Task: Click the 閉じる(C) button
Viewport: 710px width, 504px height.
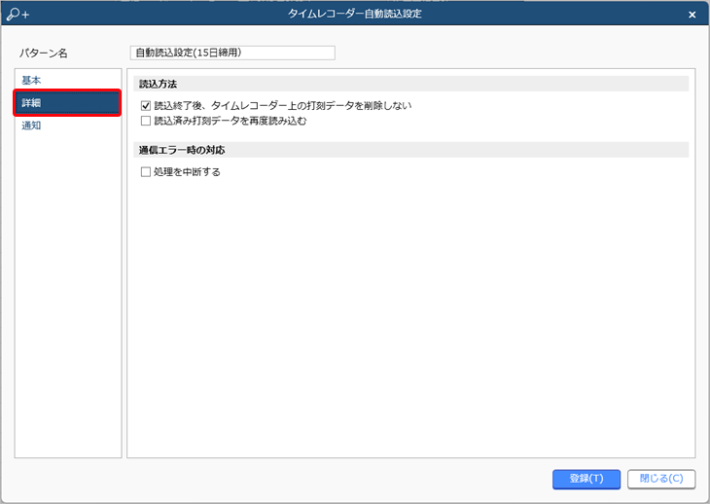Action: pyautogui.click(x=661, y=479)
